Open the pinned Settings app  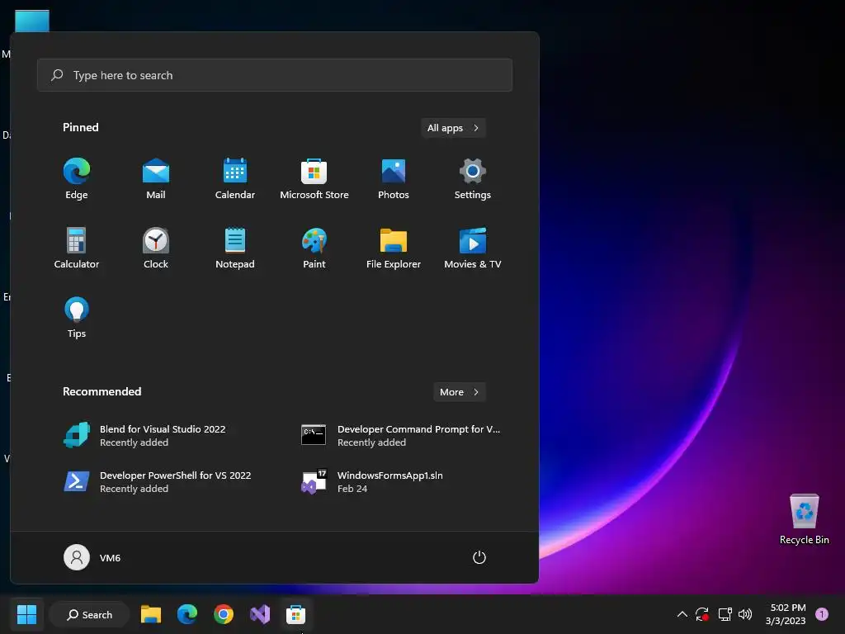(x=473, y=179)
